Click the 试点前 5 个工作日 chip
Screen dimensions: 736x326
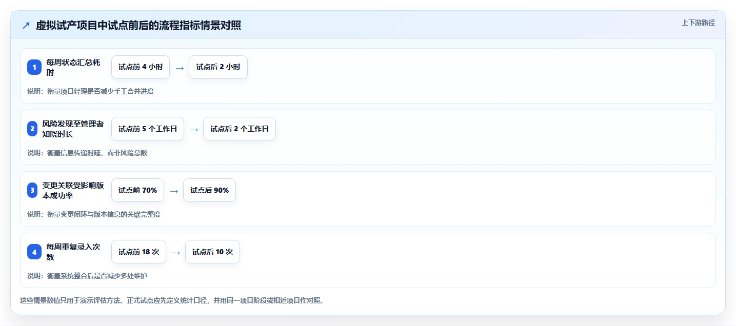point(148,129)
